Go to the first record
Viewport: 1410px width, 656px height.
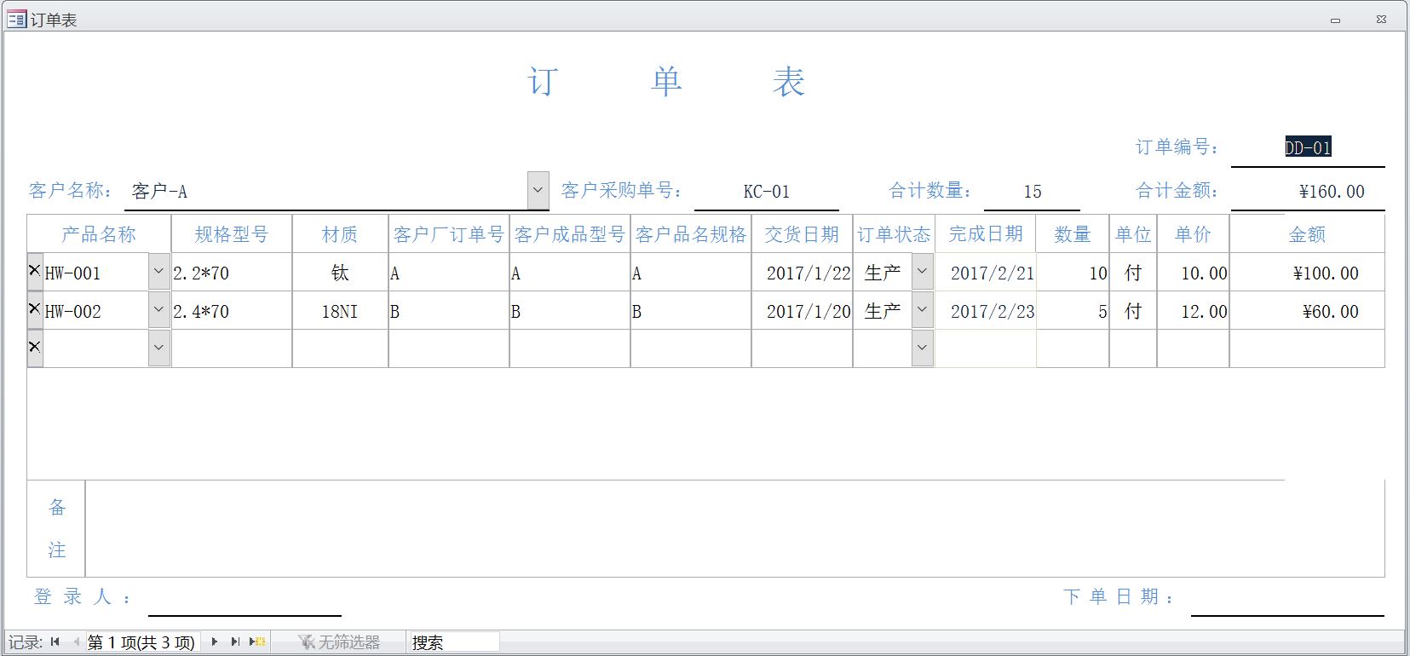(x=55, y=642)
